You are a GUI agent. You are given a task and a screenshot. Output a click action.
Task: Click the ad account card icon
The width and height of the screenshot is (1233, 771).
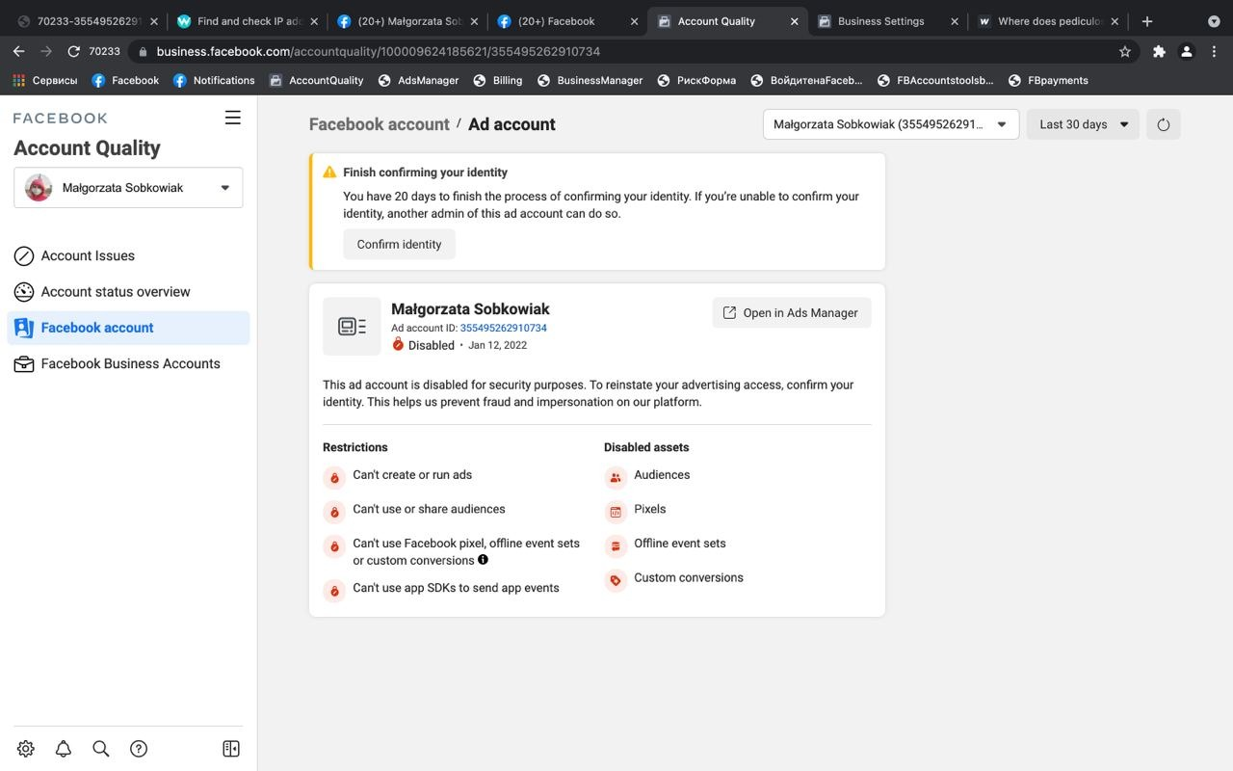coord(352,327)
